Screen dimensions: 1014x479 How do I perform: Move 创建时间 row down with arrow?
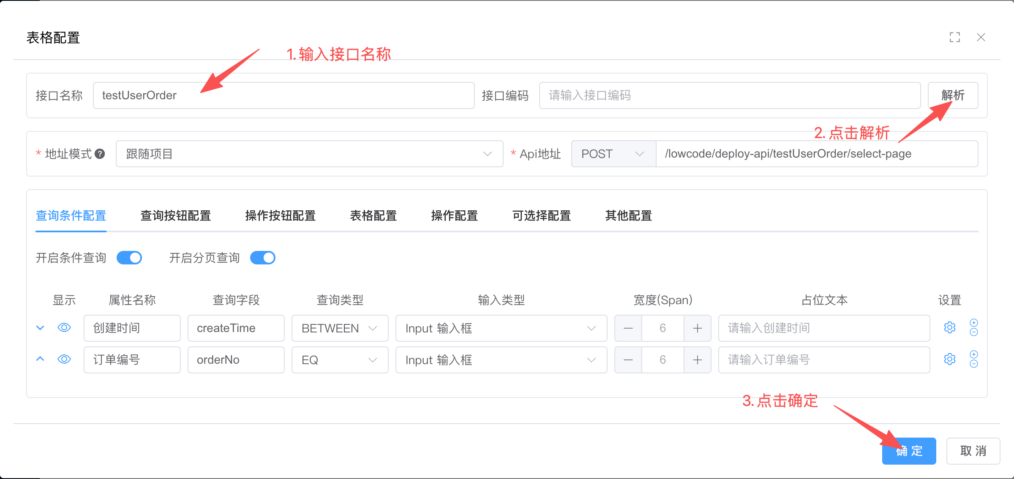pyautogui.click(x=40, y=328)
